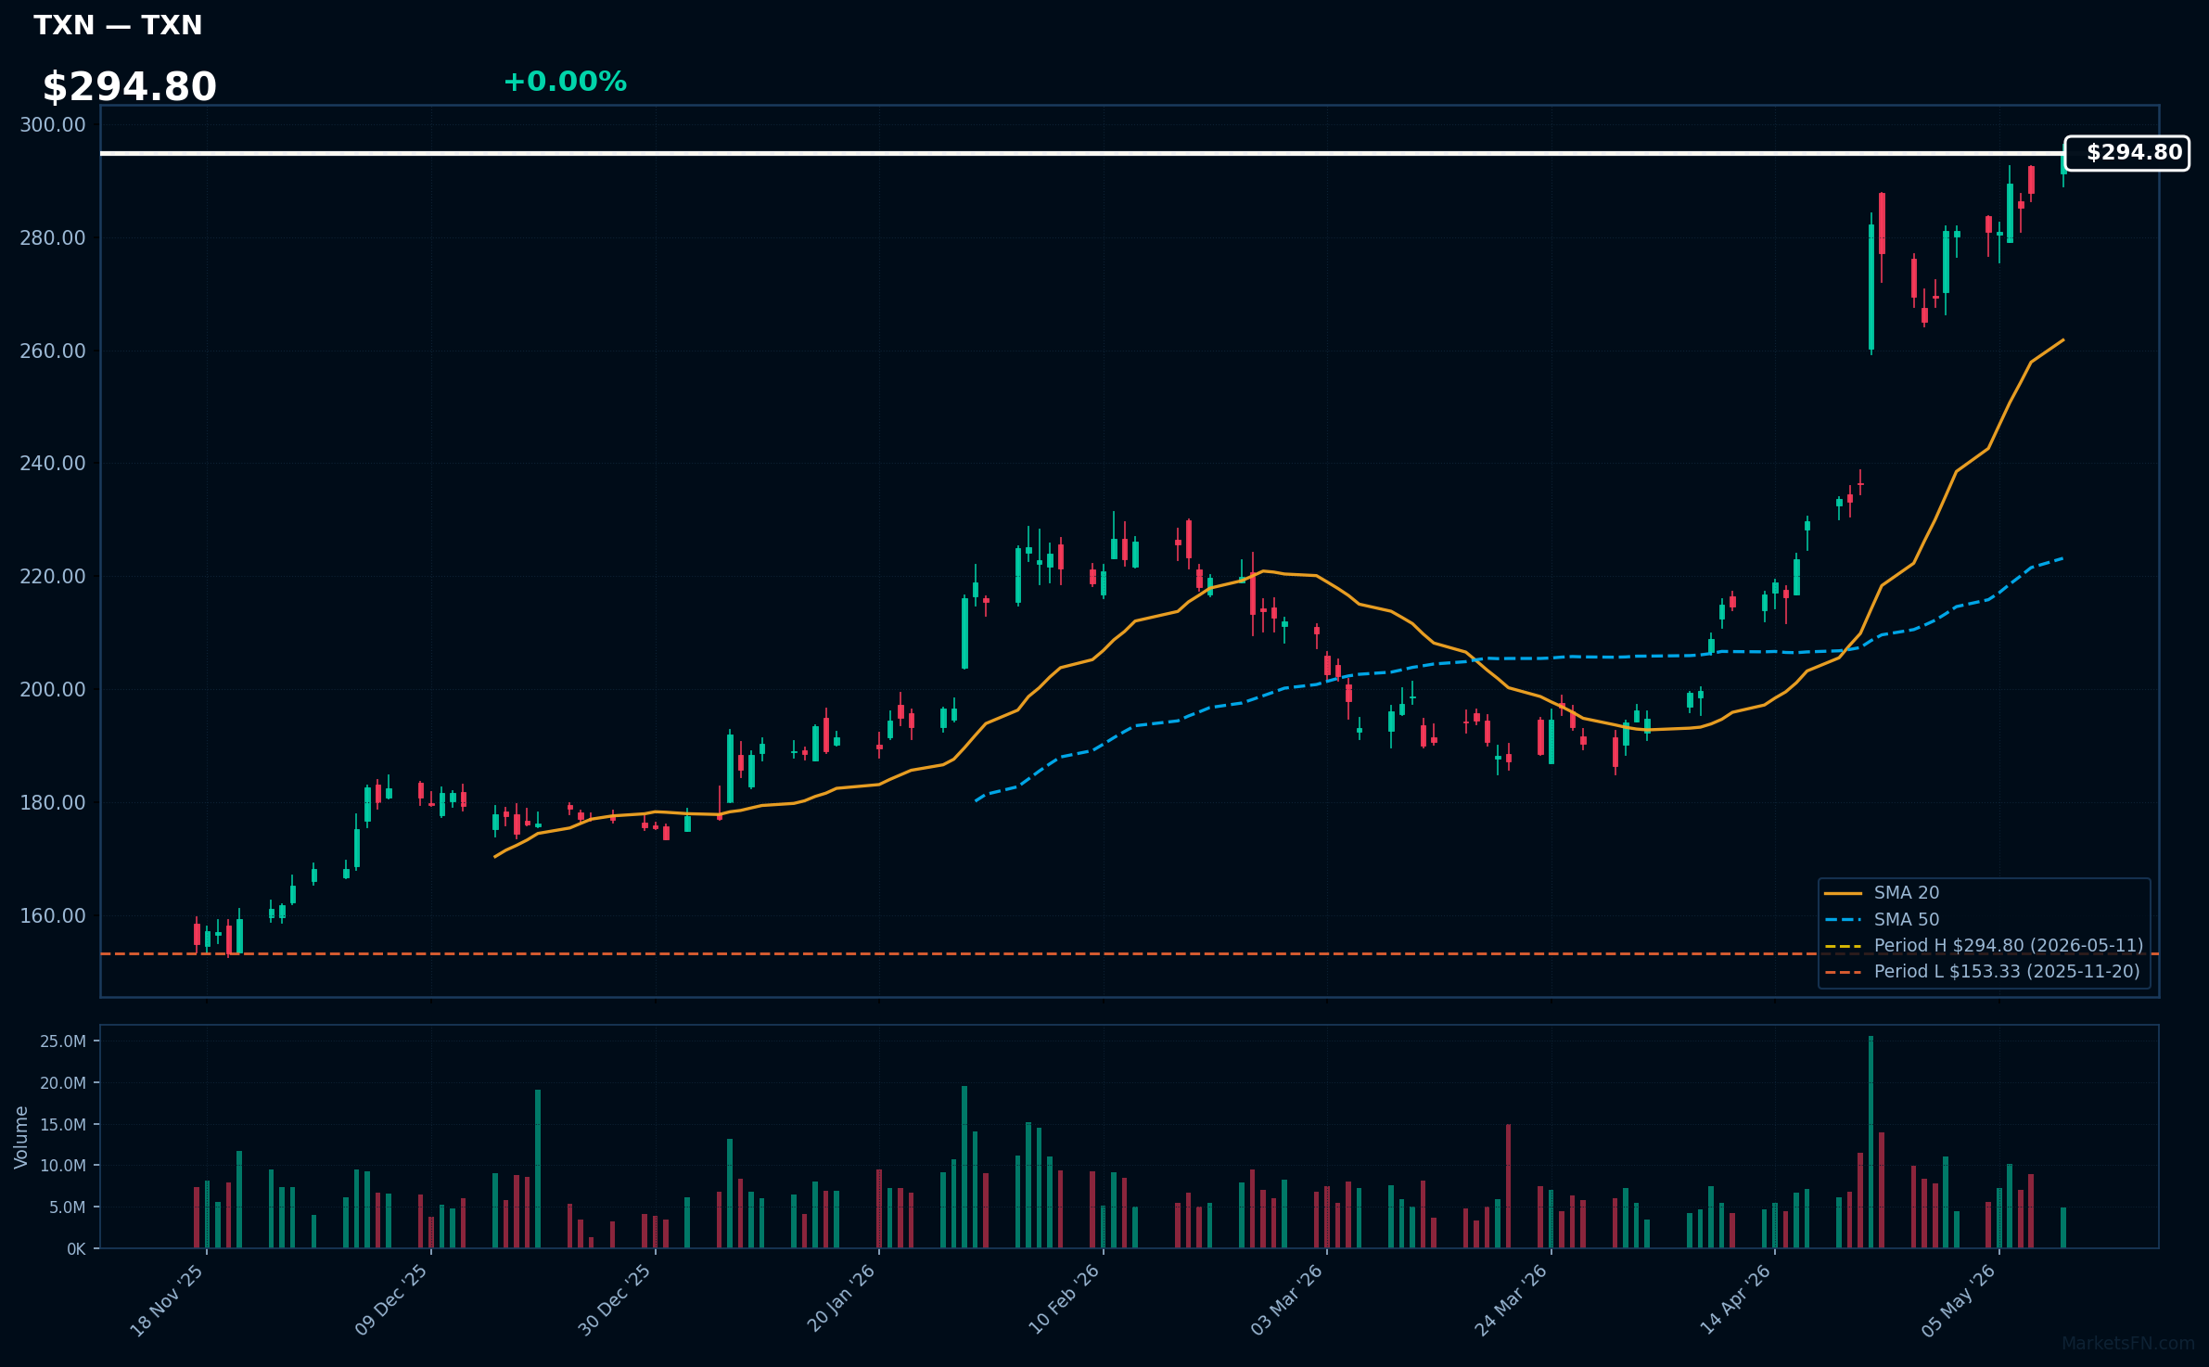
Task: Click the 180.00 price axis label
Action: click(x=53, y=803)
